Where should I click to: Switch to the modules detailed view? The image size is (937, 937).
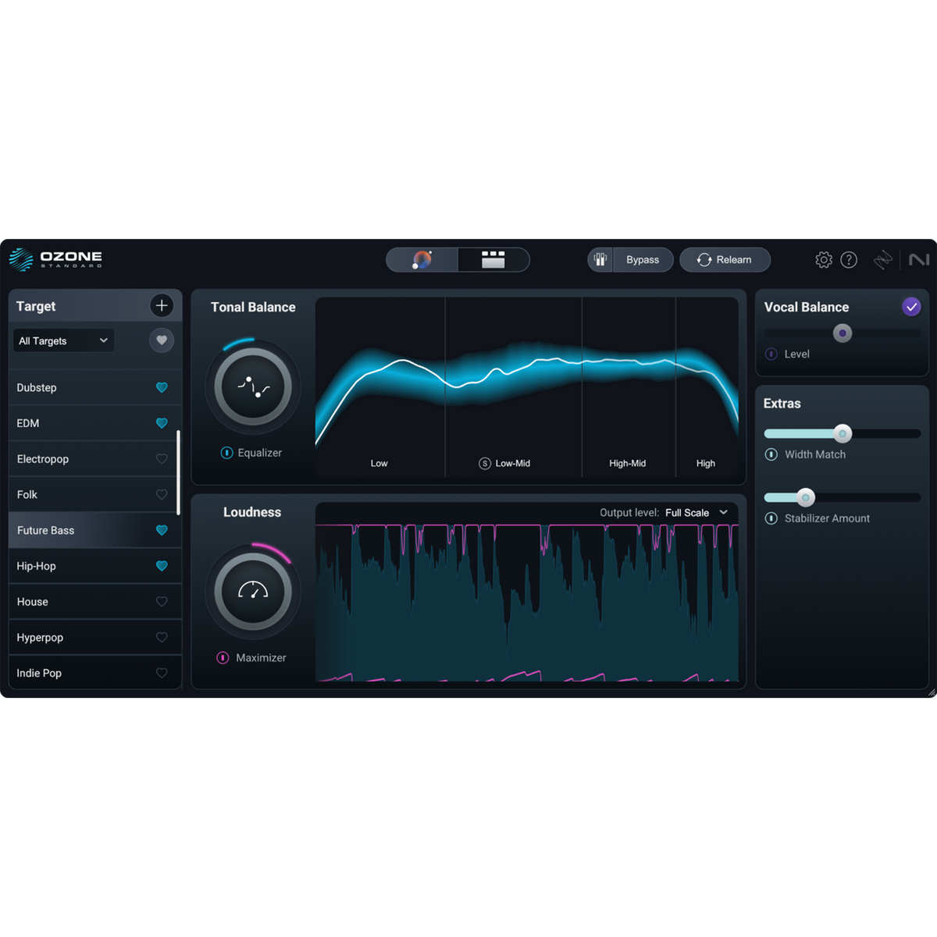coord(493,260)
